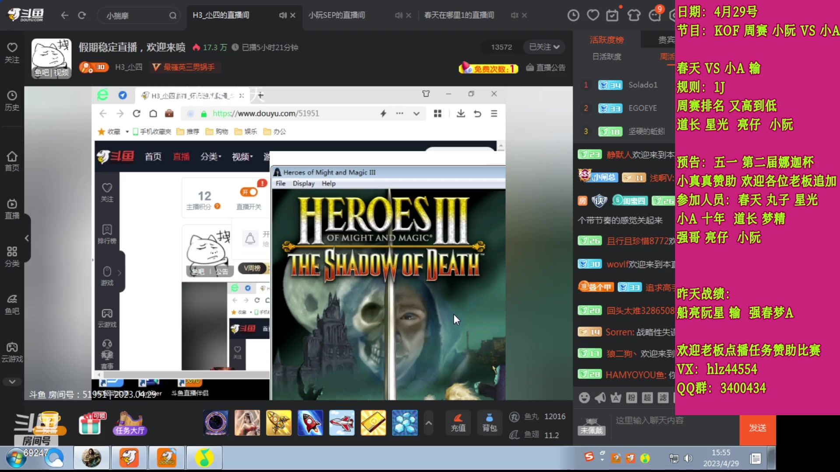
Task: Send the airplane gift
Action: coord(342,423)
